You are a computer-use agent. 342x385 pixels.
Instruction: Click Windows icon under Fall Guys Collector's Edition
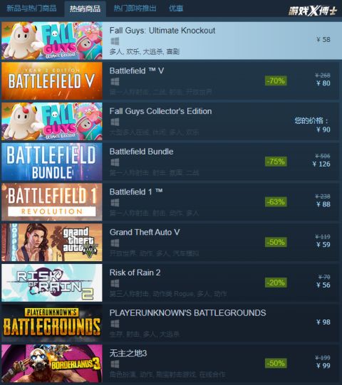tap(115, 122)
